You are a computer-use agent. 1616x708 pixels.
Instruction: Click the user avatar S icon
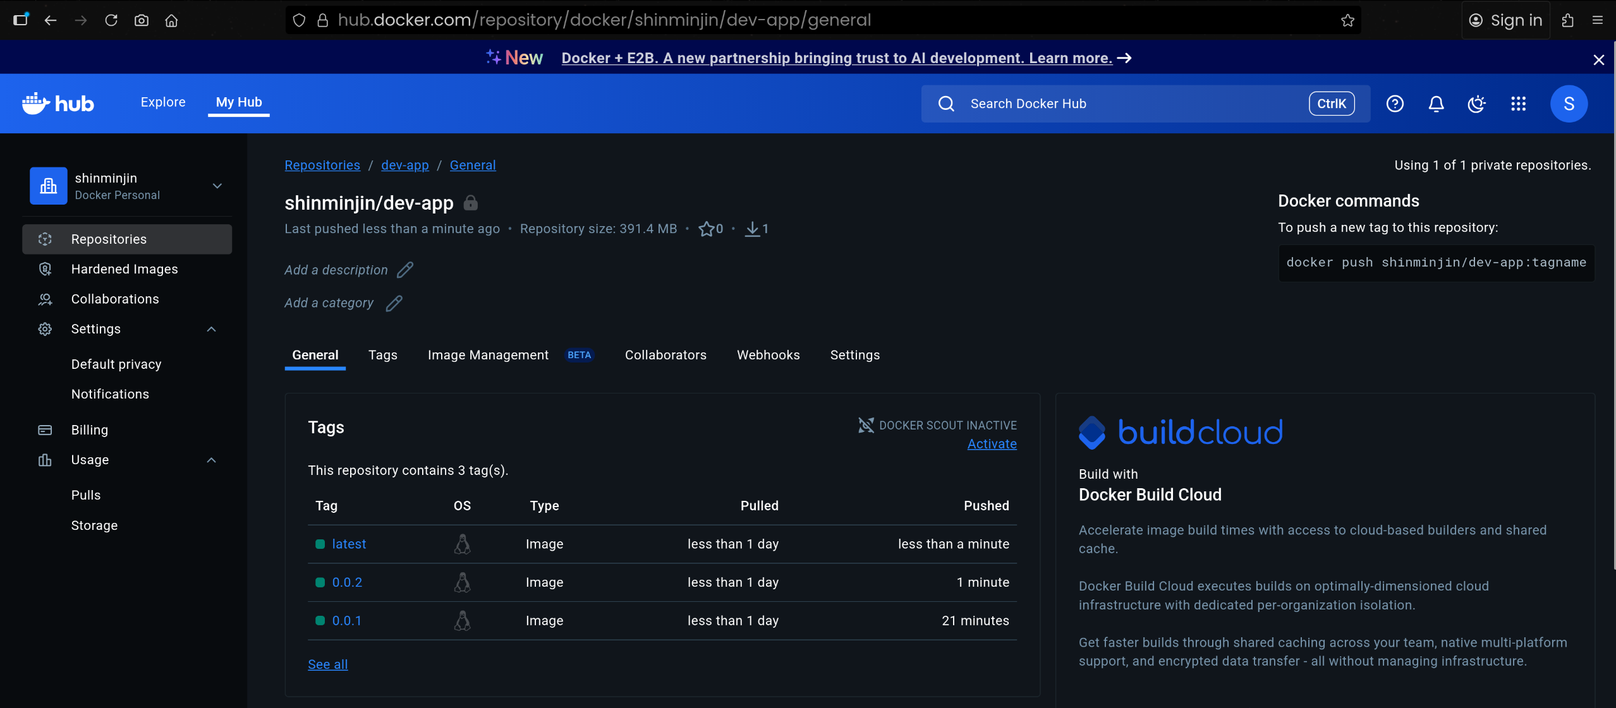[x=1569, y=104]
